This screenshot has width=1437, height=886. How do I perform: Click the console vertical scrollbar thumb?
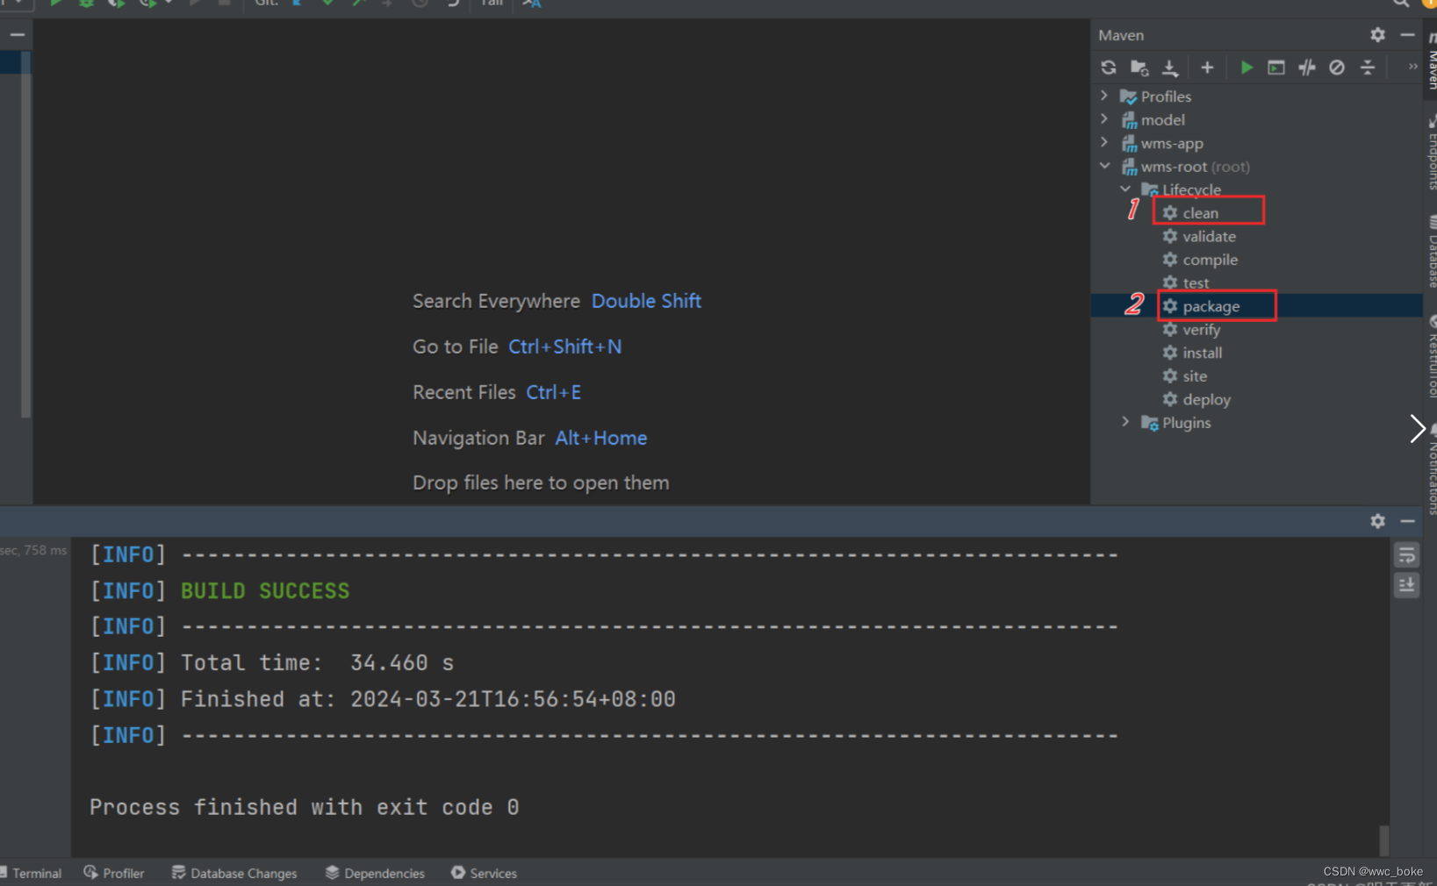click(x=1384, y=840)
